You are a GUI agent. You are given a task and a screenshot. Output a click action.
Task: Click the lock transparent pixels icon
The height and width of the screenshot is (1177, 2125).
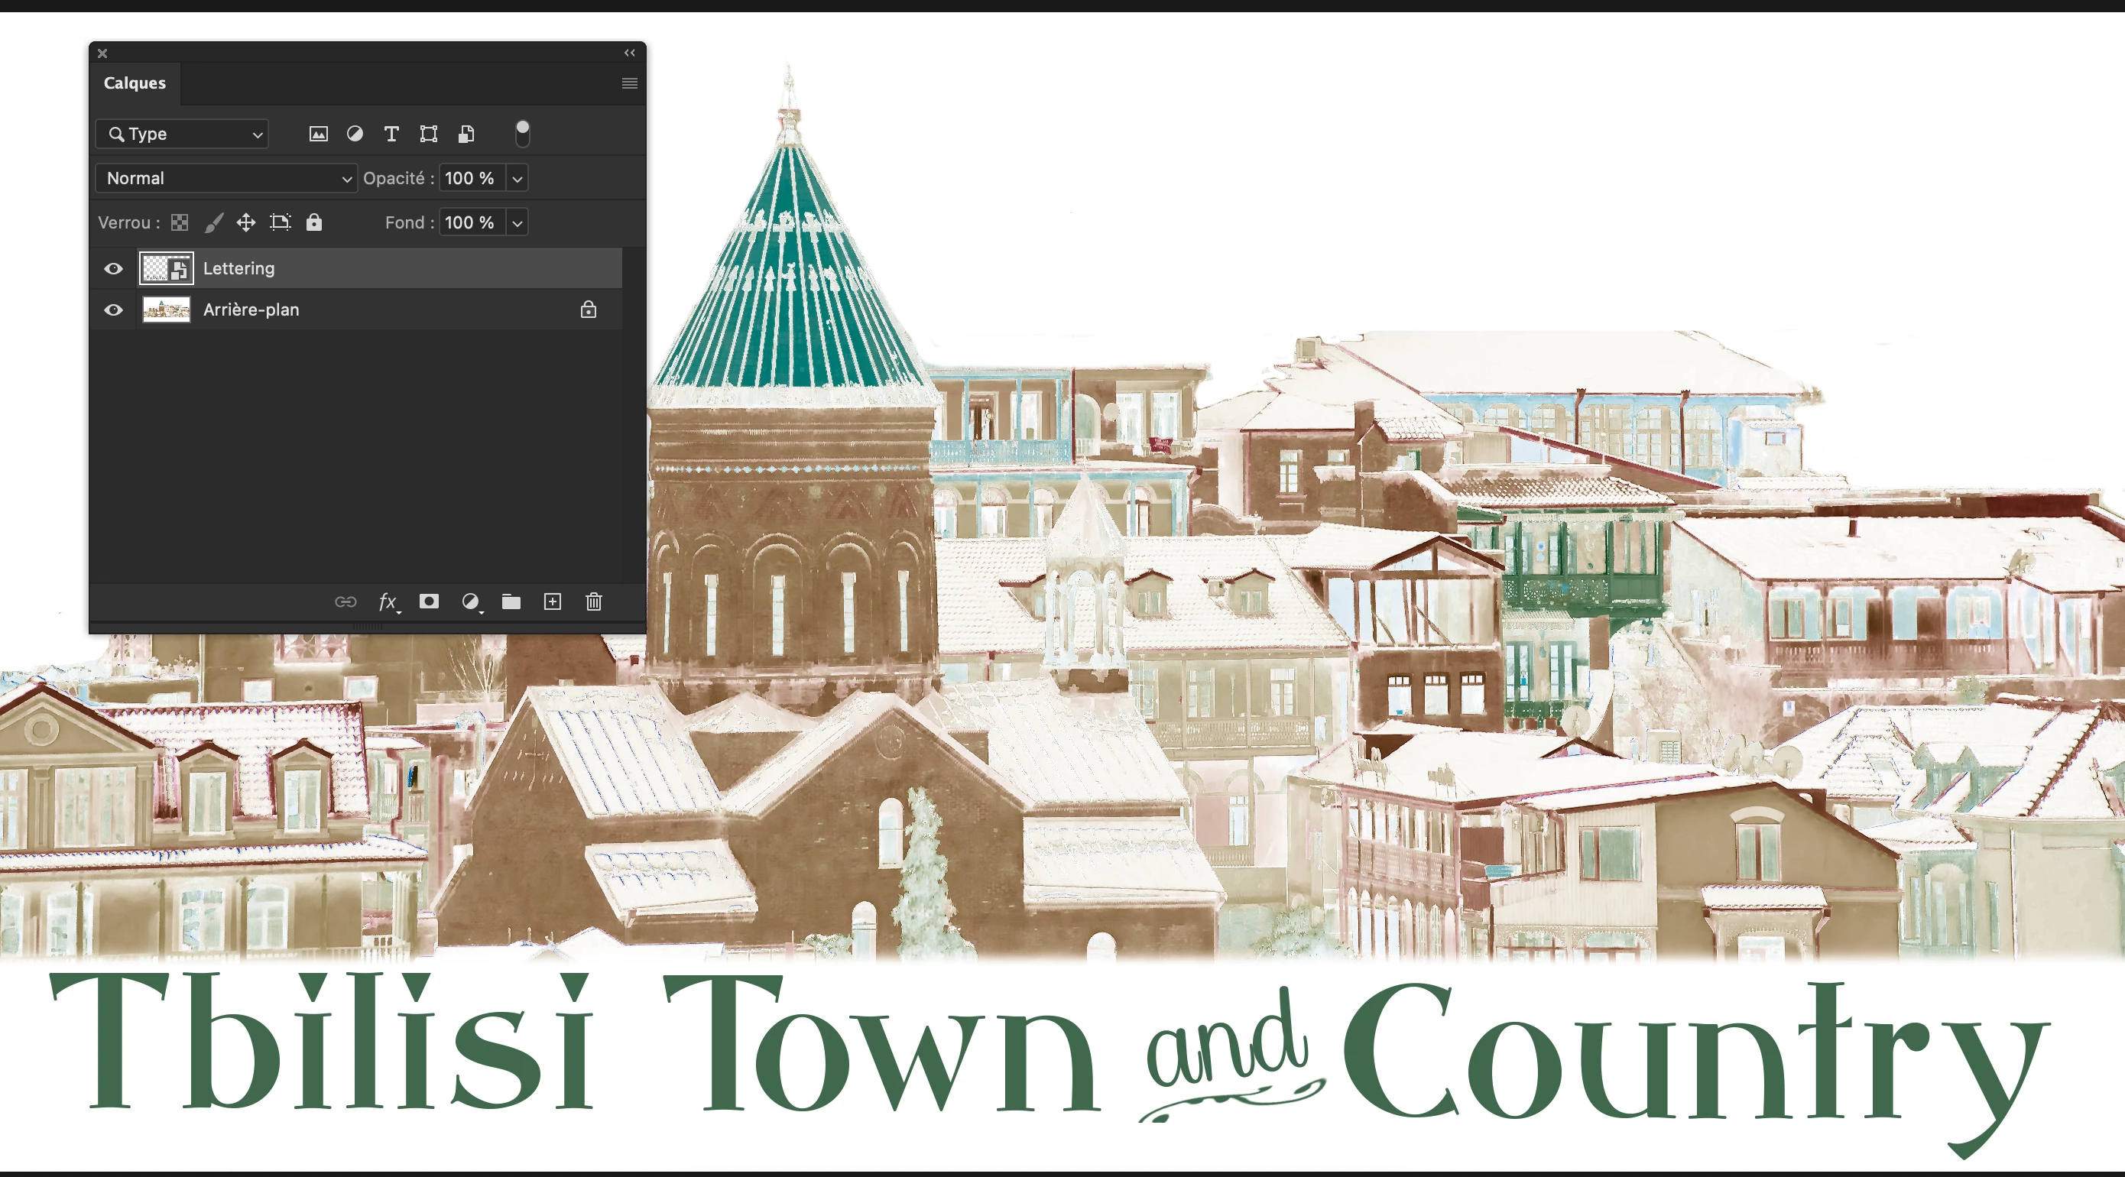click(x=180, y=222)
